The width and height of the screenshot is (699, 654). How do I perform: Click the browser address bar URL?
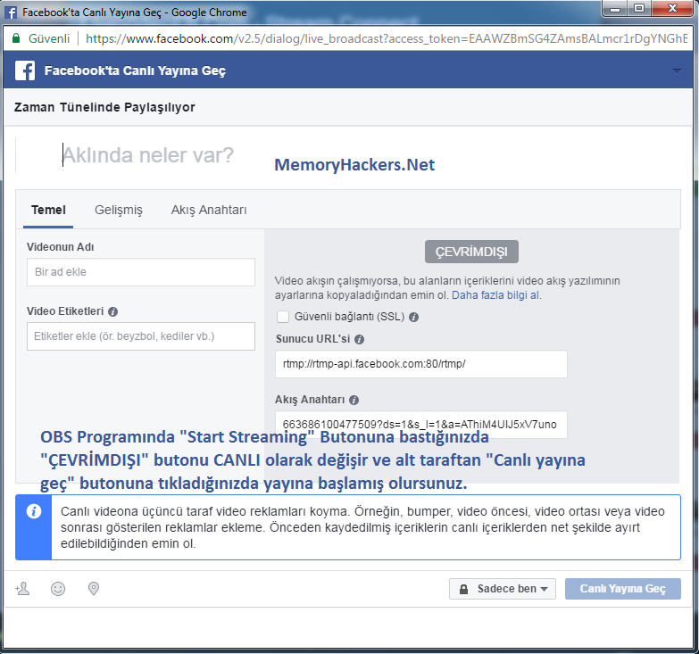(387, 38)
